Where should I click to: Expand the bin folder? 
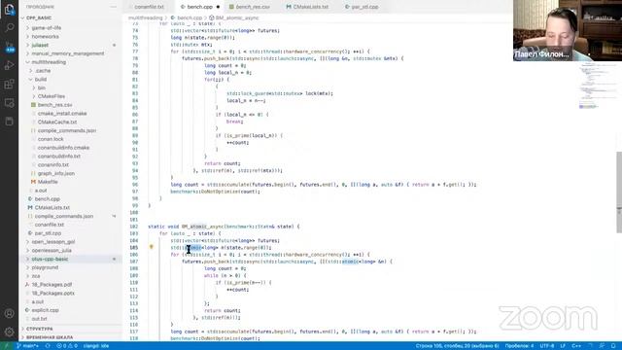[x=42, y=87]
